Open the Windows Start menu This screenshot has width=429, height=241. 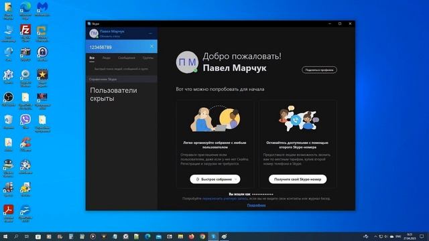(x=5, y=236)
